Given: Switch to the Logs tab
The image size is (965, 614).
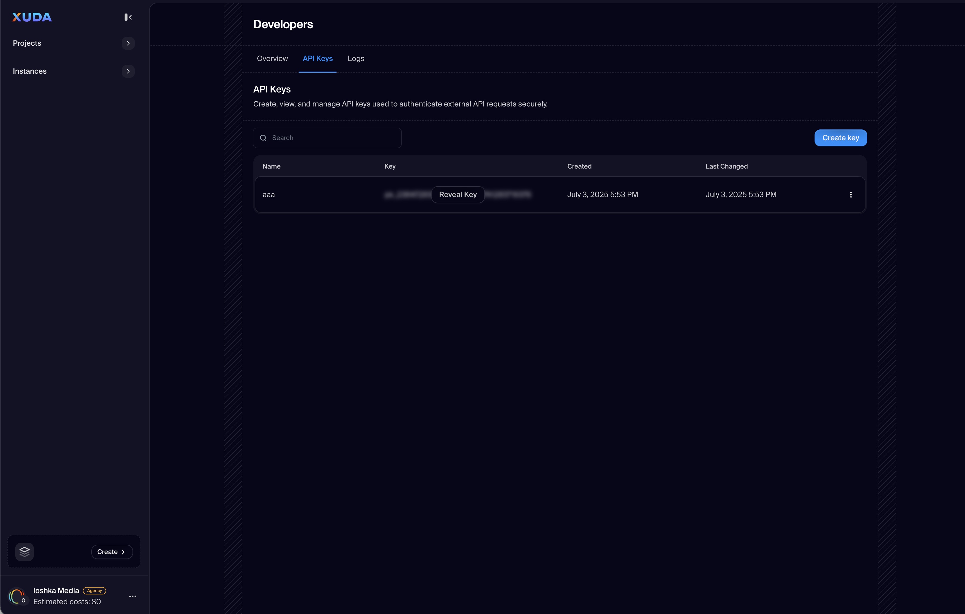Looking at the screenshot, I should 356,59.
